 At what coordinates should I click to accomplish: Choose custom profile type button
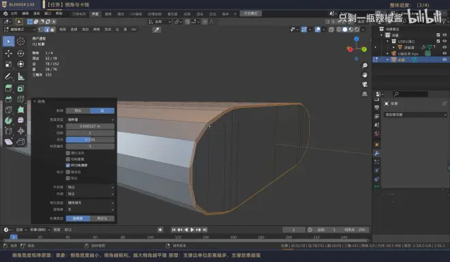point(102,218)
